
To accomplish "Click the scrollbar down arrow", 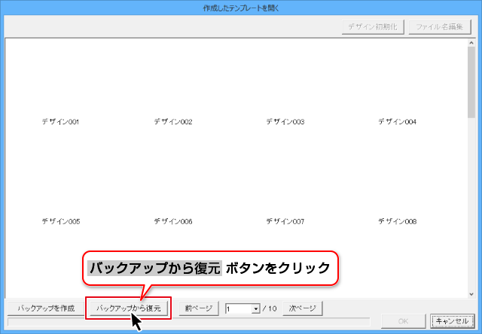I will point(471,294).
